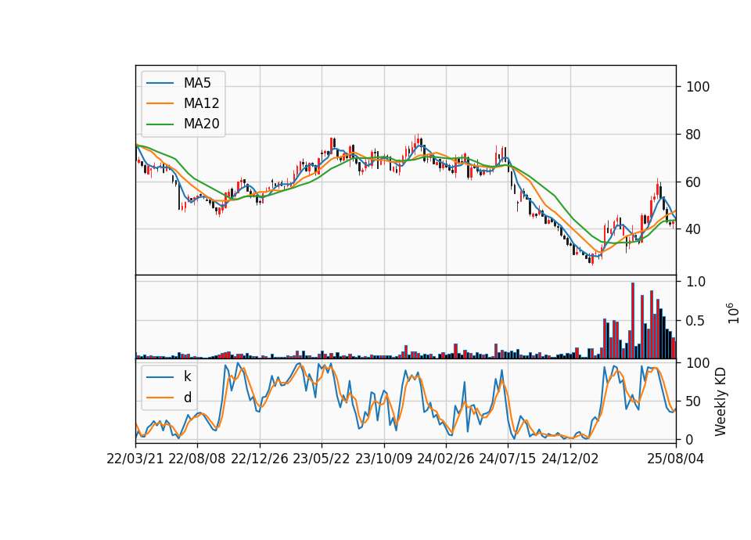
Task: Click the KD axis label 0
Action: (x=690, y=439)
